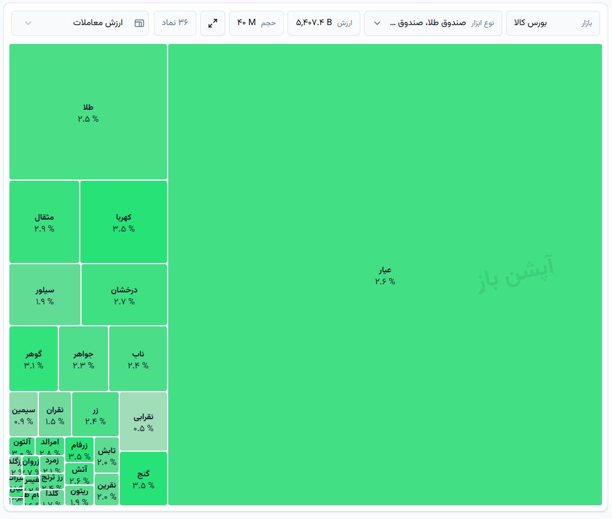Select the درخشان ۲.۷٪ tile
Image resolution: width=612 pixels, height=519 pixels.
[124, 294]
